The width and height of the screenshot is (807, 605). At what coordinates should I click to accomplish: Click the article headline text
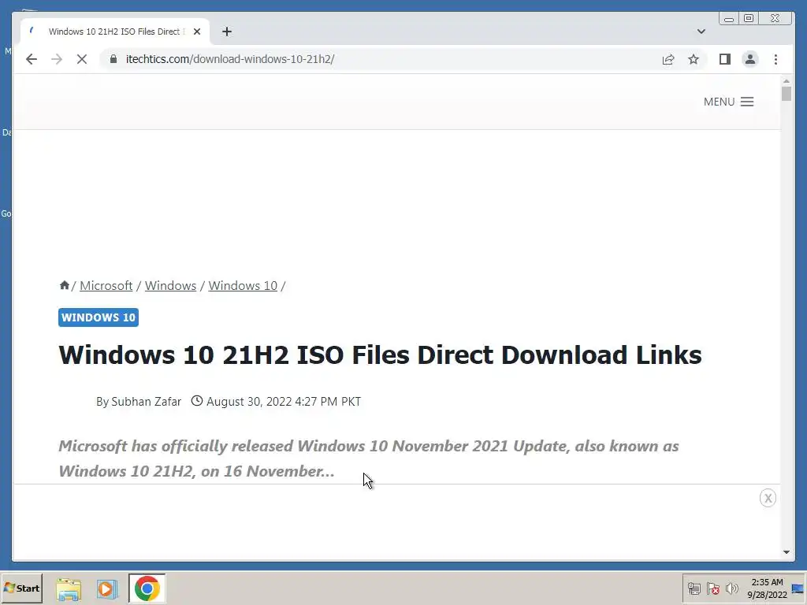pos(380,355)
